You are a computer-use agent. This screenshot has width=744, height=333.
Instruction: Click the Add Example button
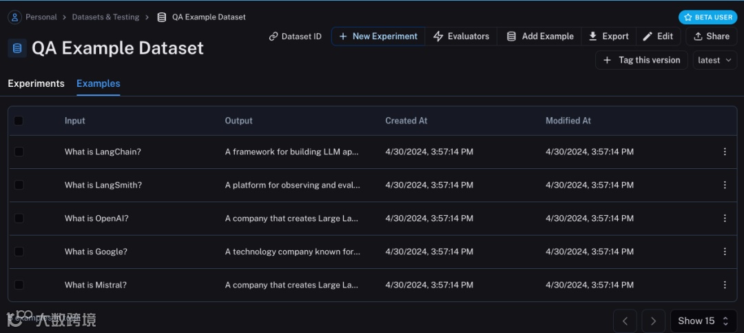[539, 37]
